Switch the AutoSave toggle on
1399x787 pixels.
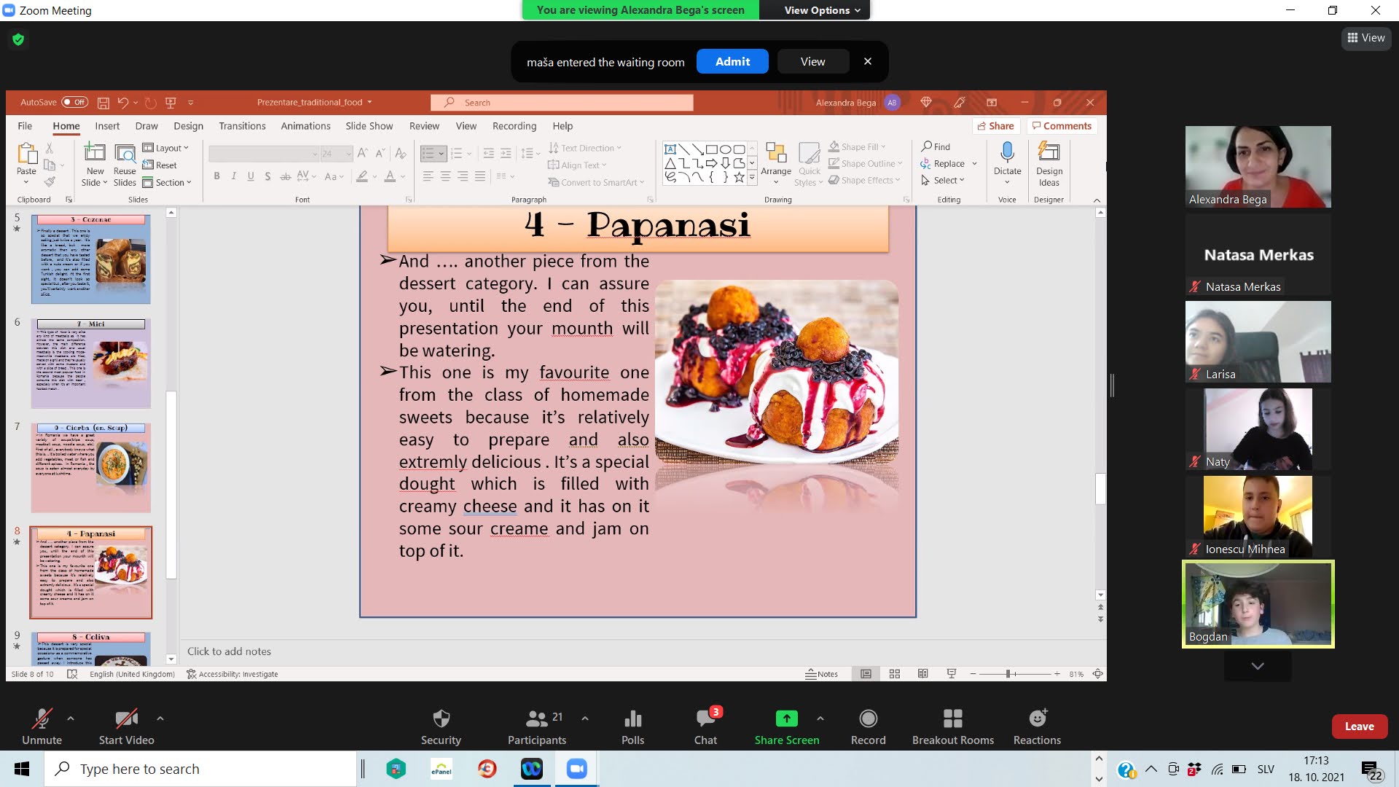coord(74,103)
